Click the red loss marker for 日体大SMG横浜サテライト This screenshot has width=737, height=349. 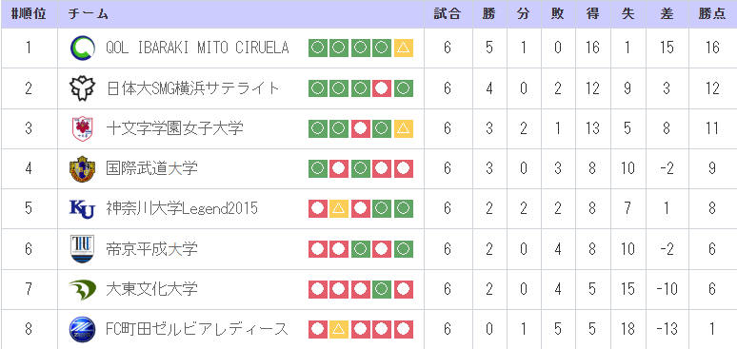pos(382,88)
